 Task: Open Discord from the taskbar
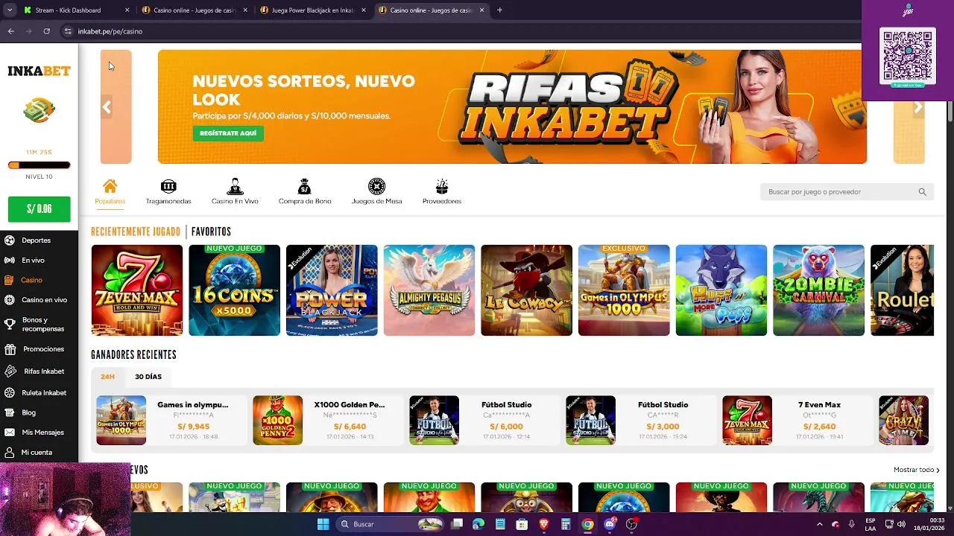(x=610, y=524)
